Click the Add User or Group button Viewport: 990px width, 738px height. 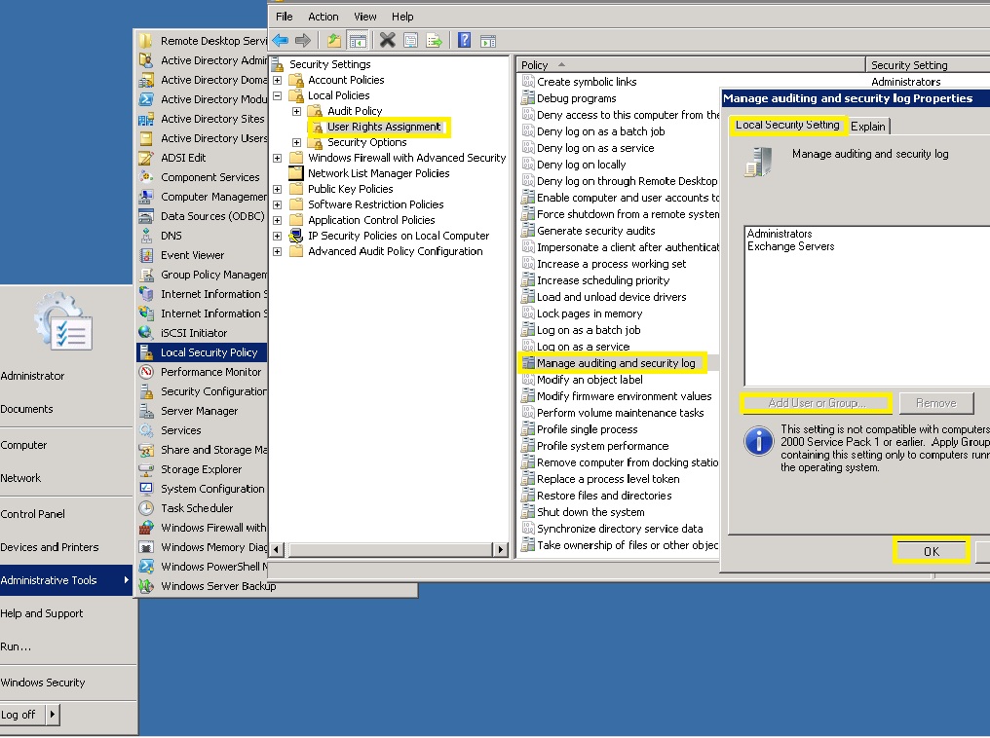(816, 403)
